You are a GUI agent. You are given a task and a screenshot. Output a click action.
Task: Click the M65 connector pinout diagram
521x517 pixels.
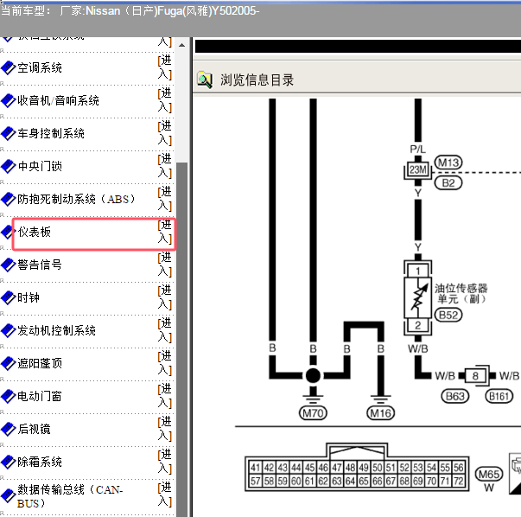357,467
